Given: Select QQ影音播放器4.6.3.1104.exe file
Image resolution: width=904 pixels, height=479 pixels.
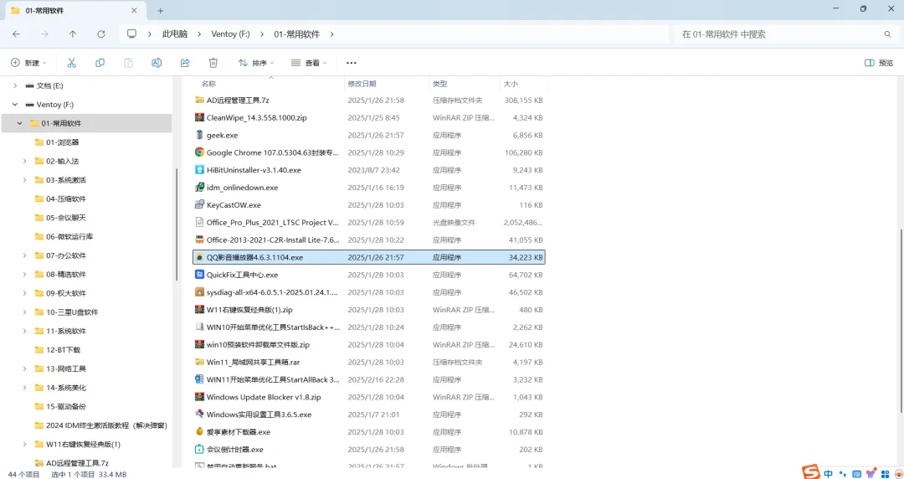Looking at the screenshot, I should coord(369,257).
